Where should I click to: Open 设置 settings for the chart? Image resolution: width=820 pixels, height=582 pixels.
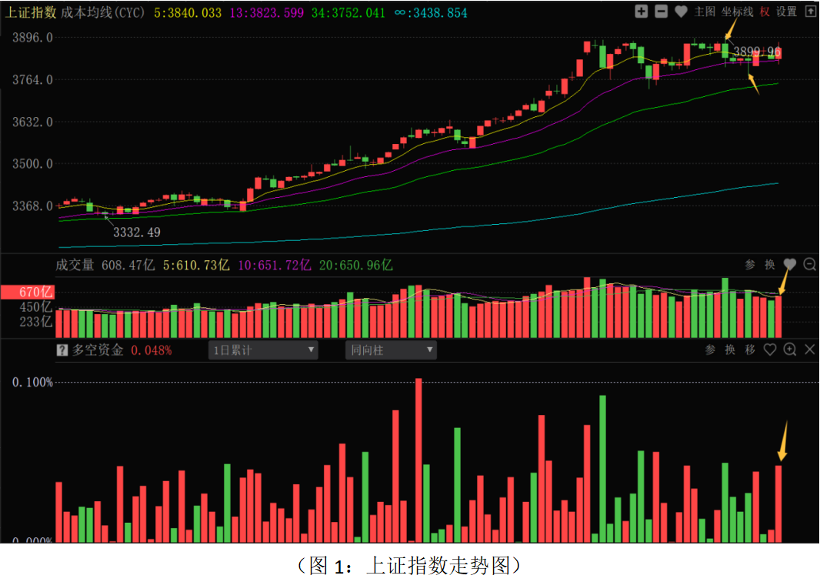pyautogui.click(x=786, y=12)
